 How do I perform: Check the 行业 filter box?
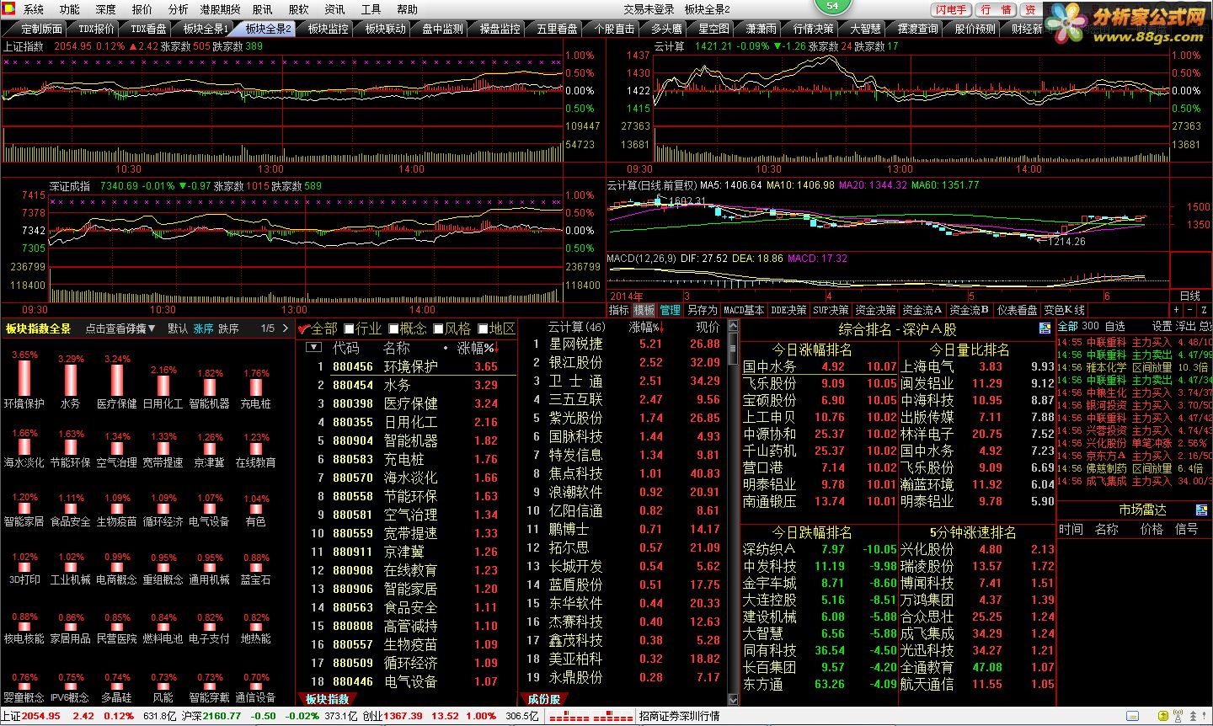pyautogui.click(x=349, y=328)
